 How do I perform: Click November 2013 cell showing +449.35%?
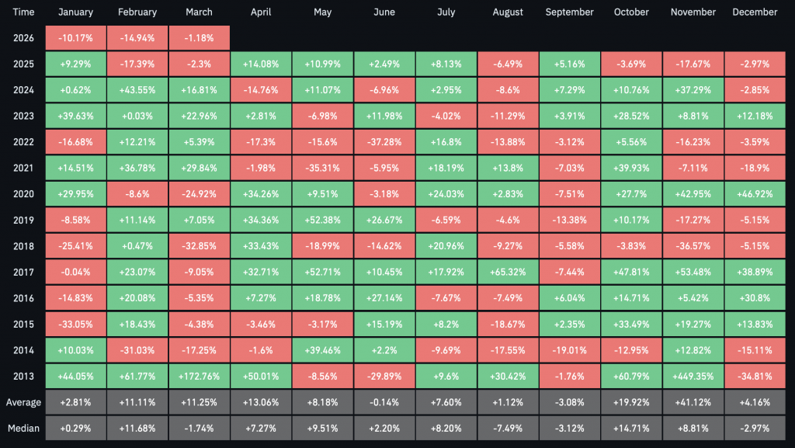(693, 377)
